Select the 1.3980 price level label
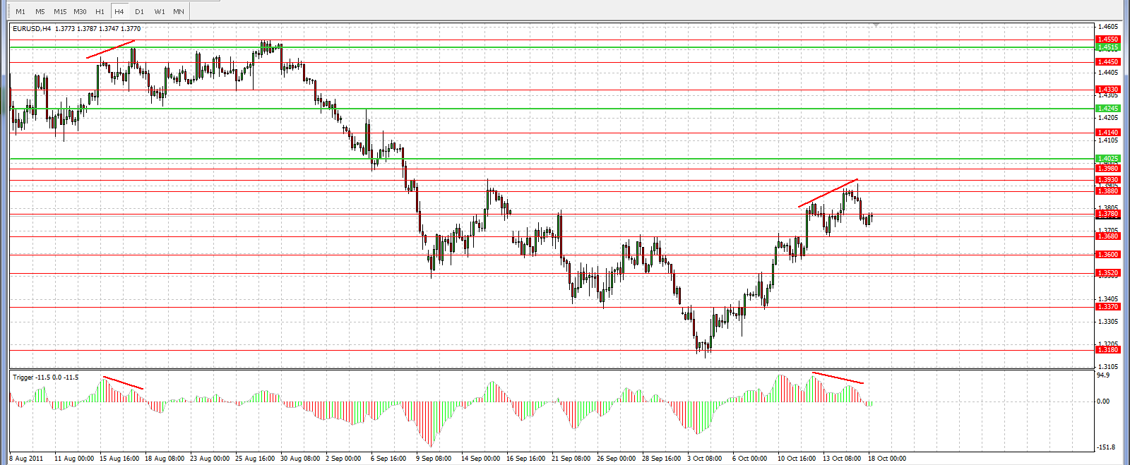 coord(1107,169)
